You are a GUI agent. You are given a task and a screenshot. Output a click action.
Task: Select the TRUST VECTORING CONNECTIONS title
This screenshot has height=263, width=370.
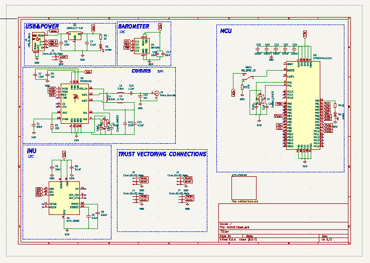[162, 154]
